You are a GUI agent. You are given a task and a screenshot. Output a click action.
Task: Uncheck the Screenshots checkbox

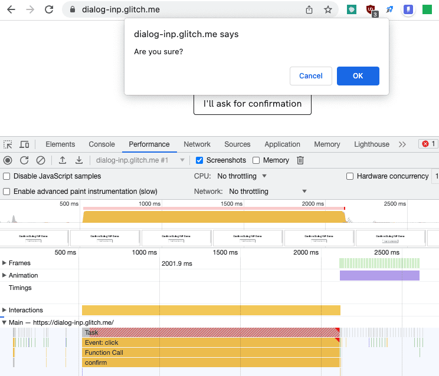(x=199, y=160)
